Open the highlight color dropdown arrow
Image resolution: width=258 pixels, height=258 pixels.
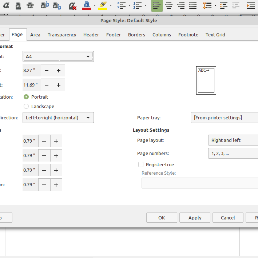[111, 5]
